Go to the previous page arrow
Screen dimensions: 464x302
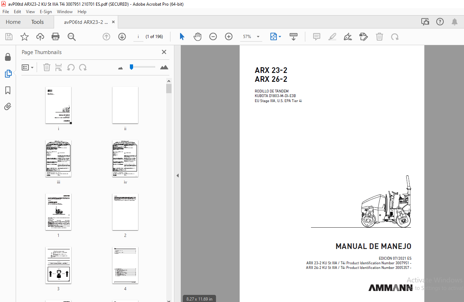pos(106,37)
